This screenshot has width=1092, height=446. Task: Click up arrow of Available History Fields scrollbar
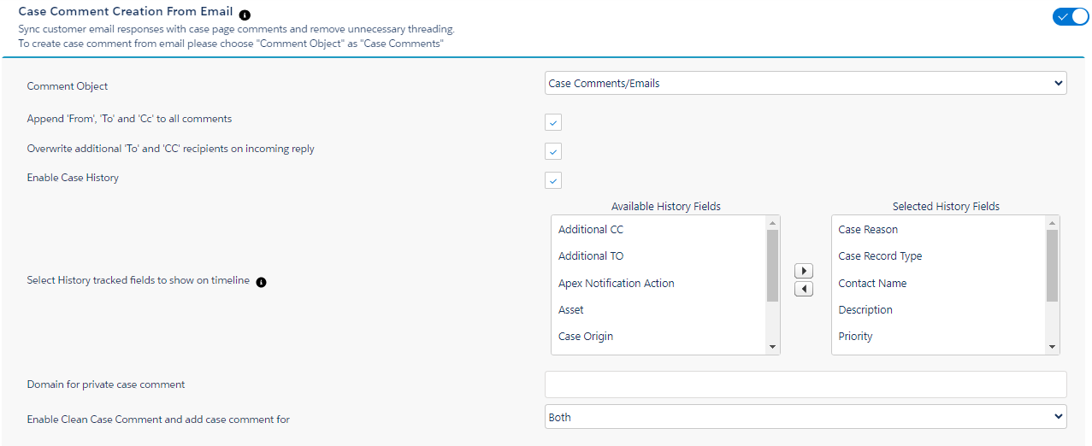pos(772,223)
